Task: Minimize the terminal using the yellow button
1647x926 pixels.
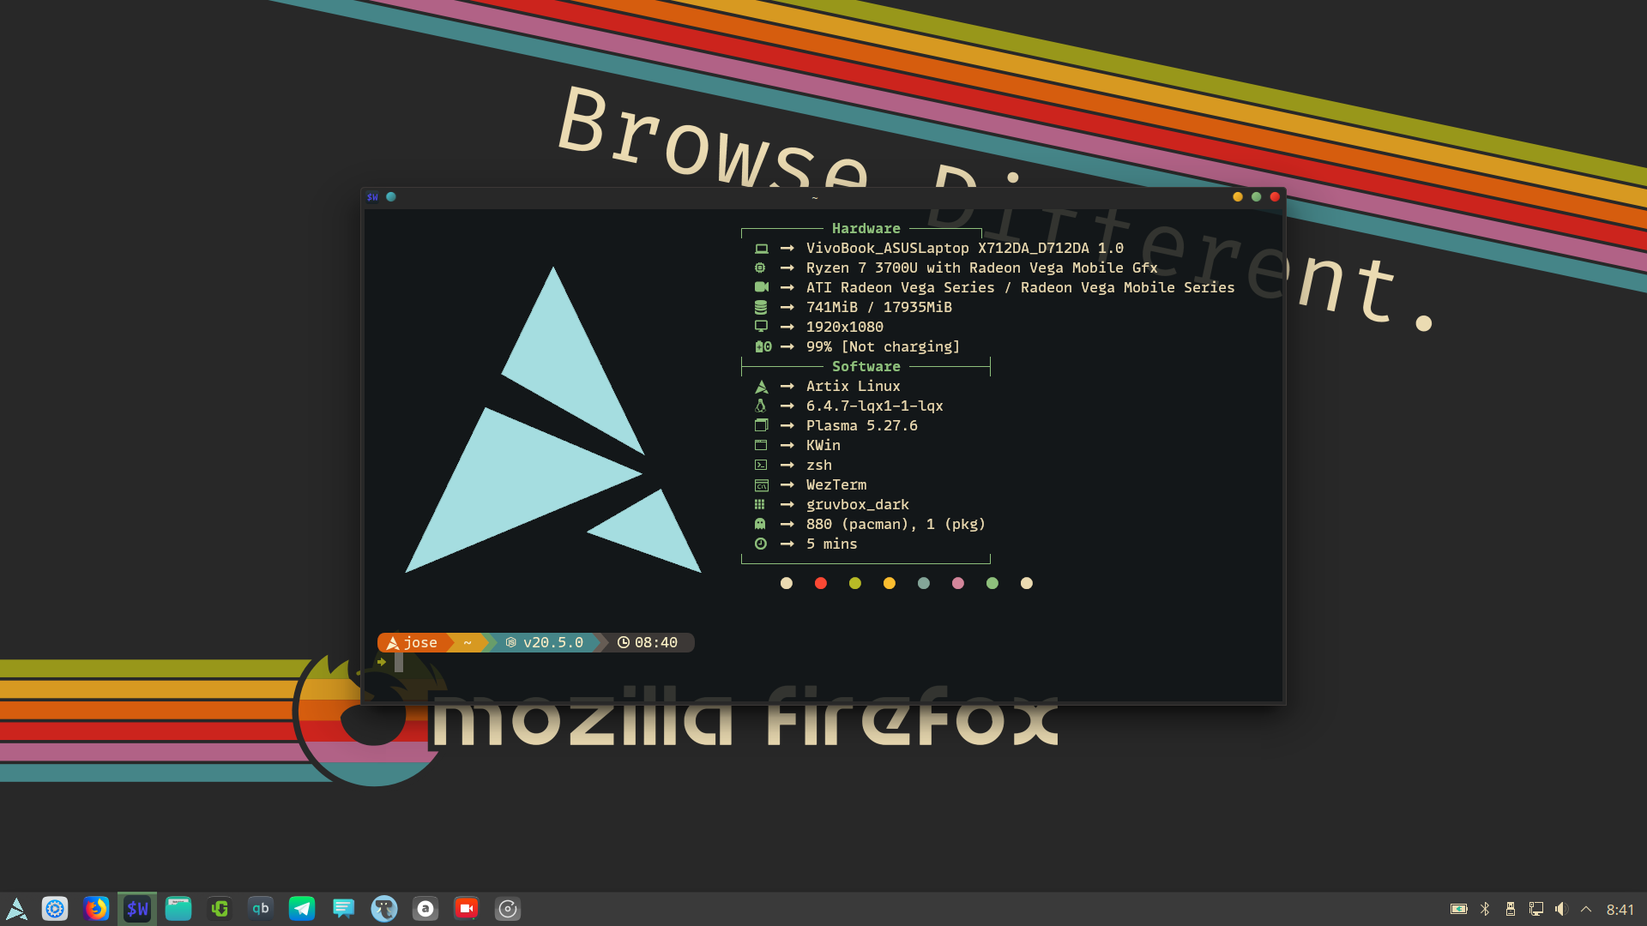Action: click(1238, 197)
